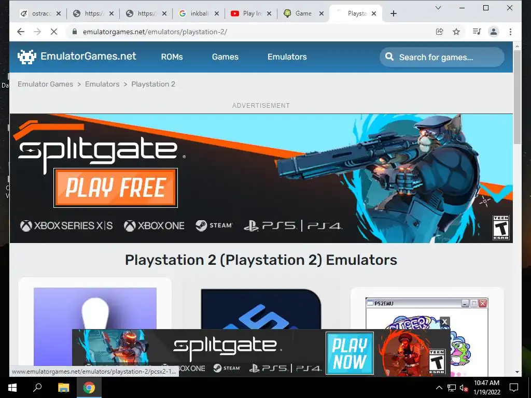The width and height of the screenshot is (531, 398).
Task: Close the YouTube Play In tab
Action: (x=269, y=13)
